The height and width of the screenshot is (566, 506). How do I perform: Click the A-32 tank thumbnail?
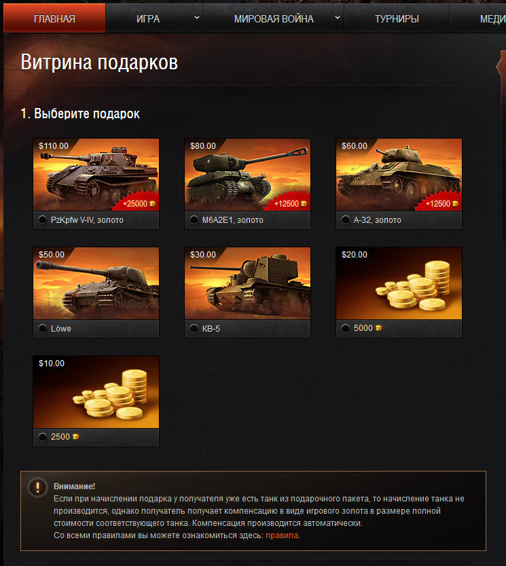coord(399,175)
